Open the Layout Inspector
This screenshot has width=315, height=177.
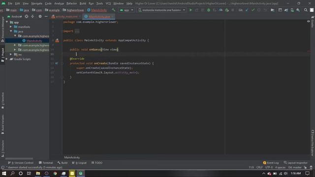[295, 163]
